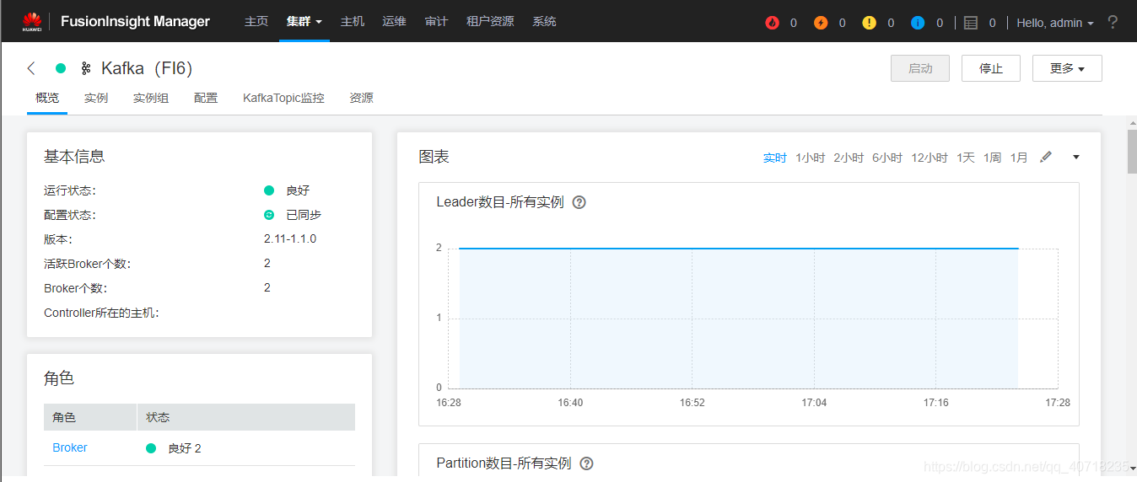Switch to the 实例组 instance groups tab

point(151,99)
